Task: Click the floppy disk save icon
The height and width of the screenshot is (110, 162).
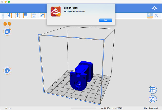Action: coord(26,15)
